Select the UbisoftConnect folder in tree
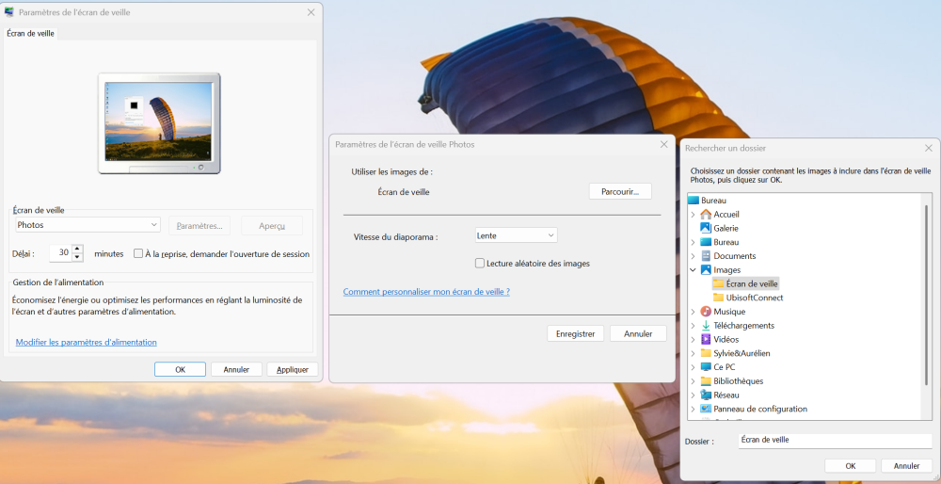The width and height of the screenshot is (941, 484). 754,298
